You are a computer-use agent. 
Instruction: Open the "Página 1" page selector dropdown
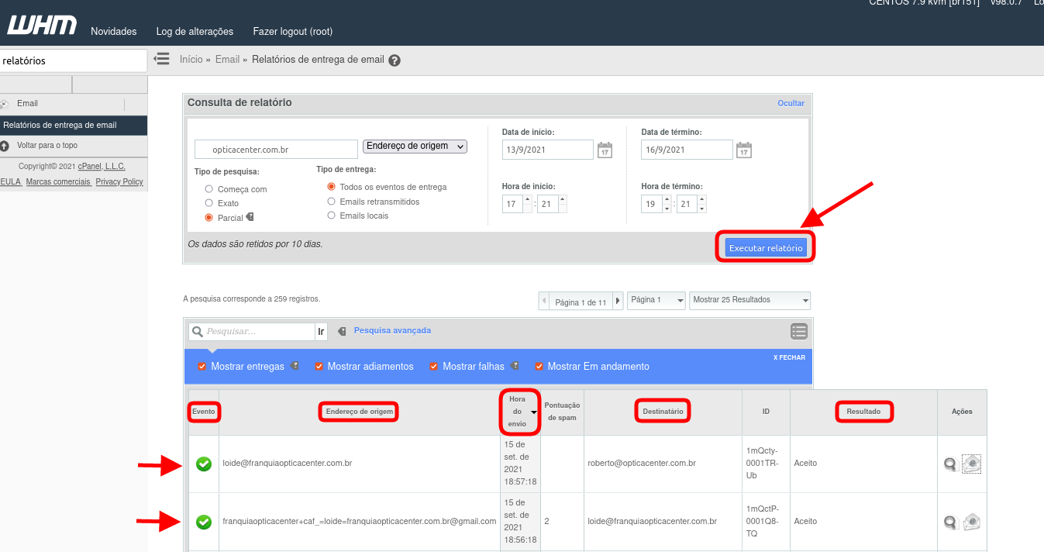pos(656,300)
